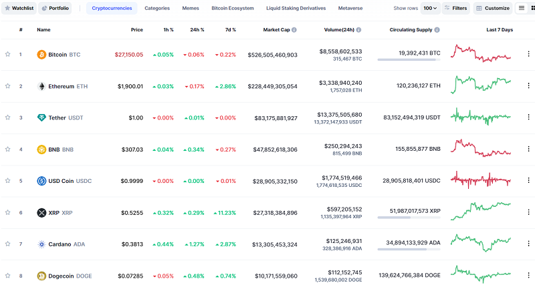Click the Bitcoin logo icon
Screen dimensions: 535x287
[41, 55]
